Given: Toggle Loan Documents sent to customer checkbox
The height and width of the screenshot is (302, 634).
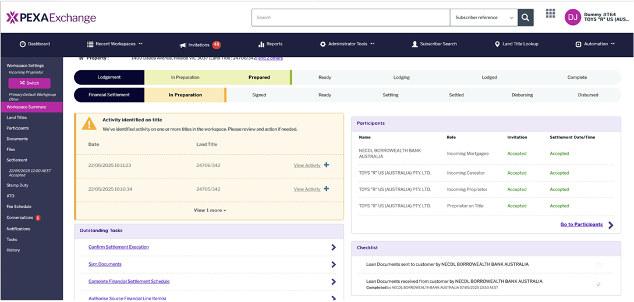Looking at the screenshot, I should [598, 265].
